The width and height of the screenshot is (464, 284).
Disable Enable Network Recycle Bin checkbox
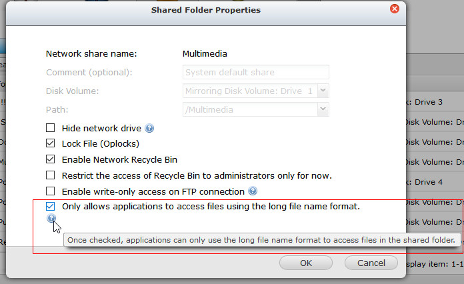pyautogui.click(x=51, y=159)
